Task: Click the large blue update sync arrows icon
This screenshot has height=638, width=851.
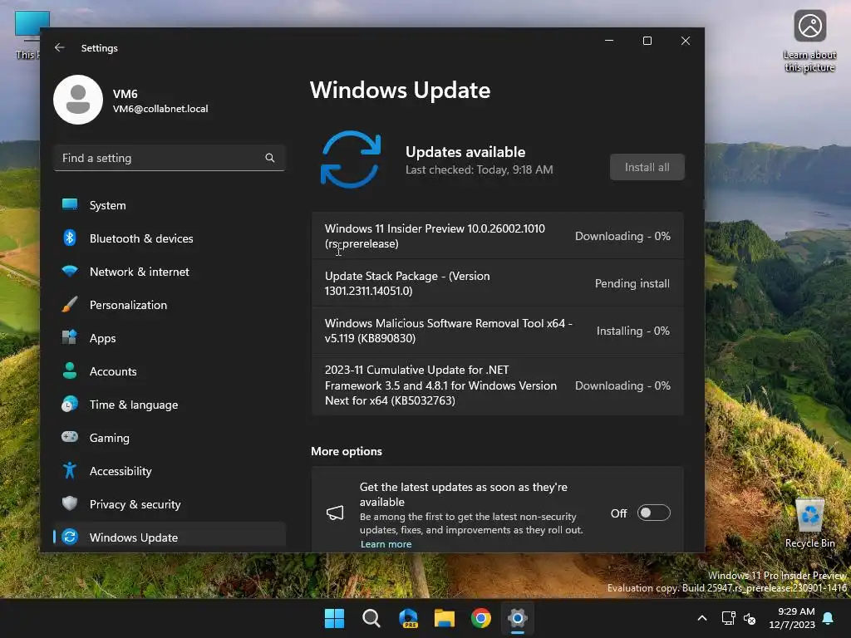Action: pos(351,159)
